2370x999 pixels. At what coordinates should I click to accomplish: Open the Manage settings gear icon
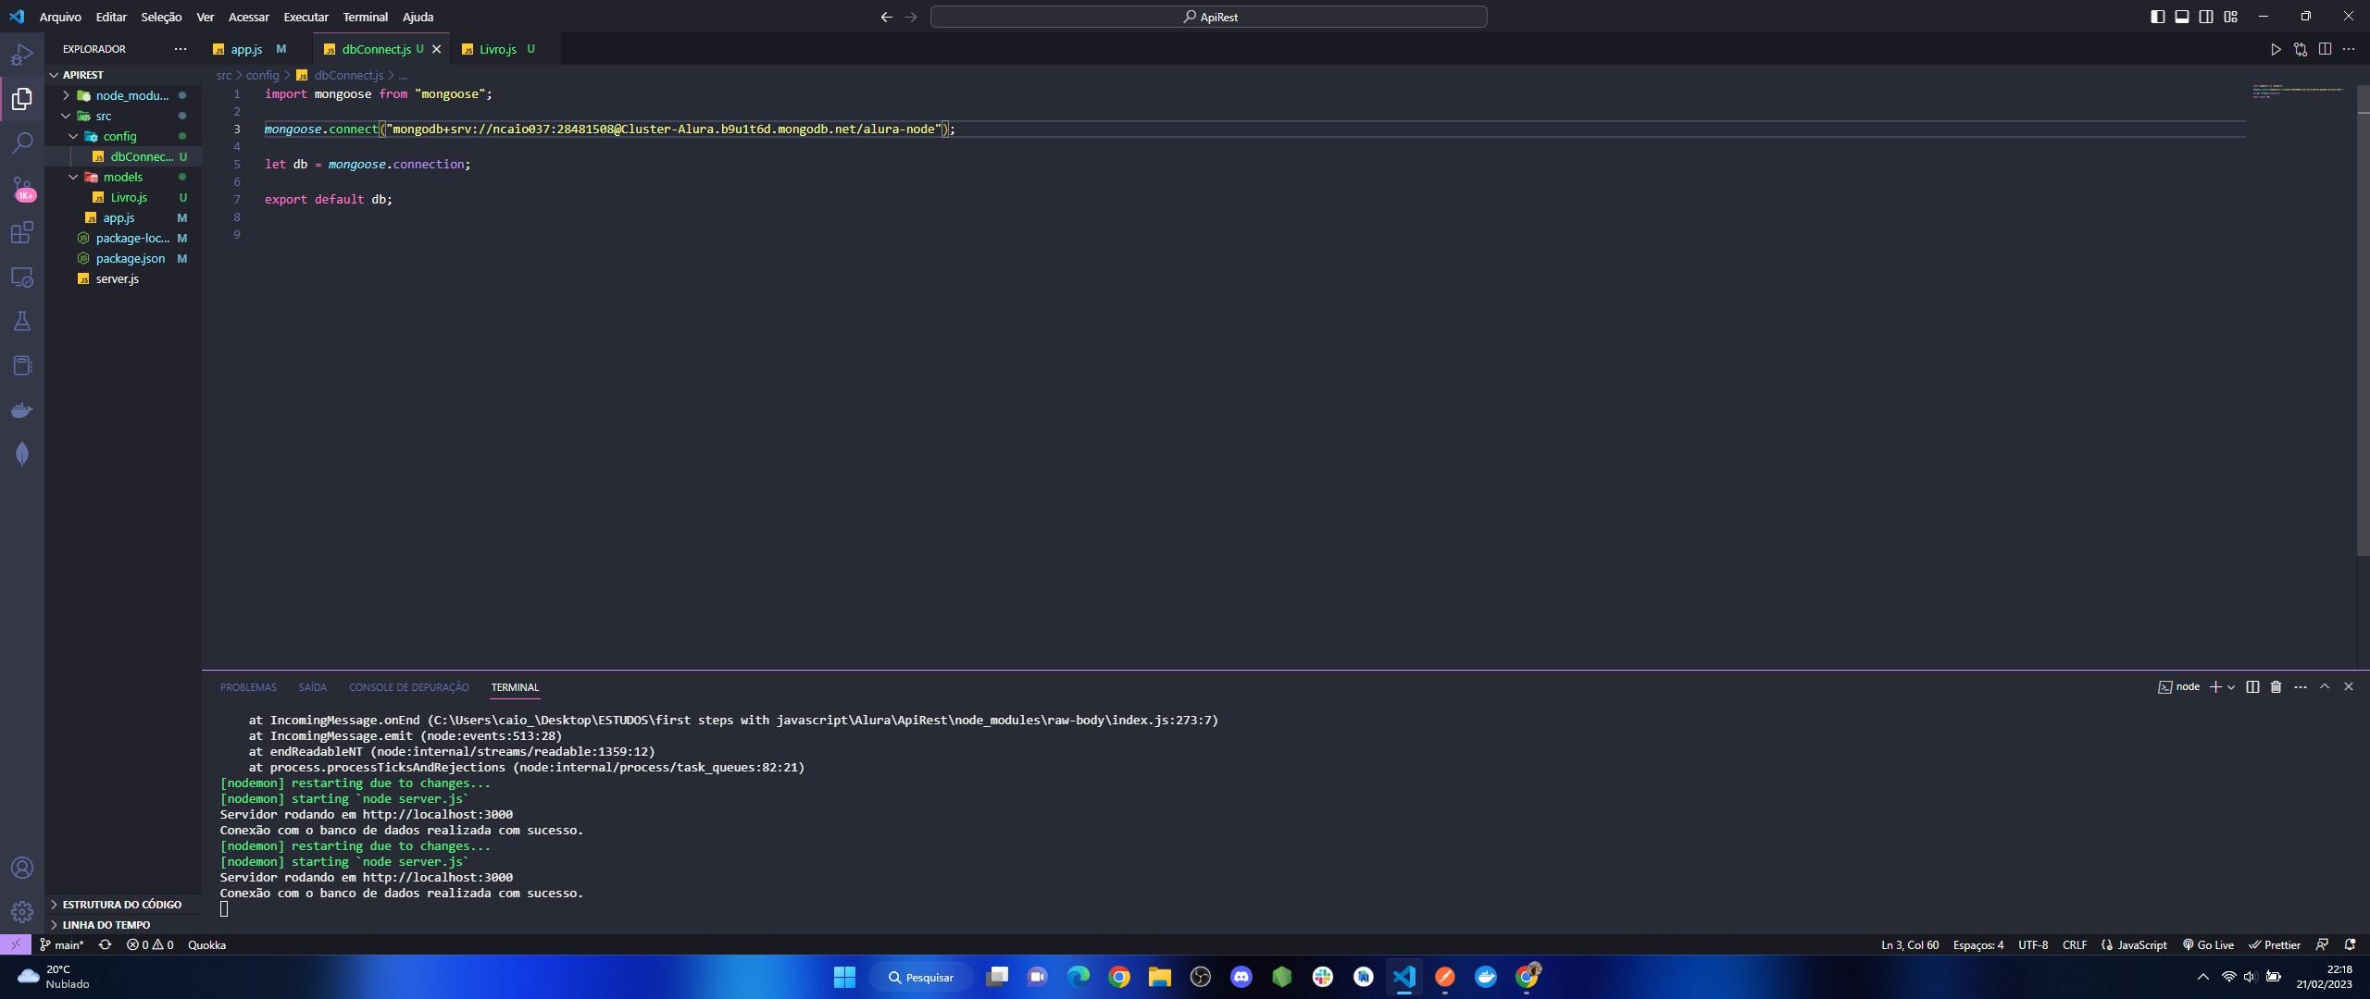[x=22, y=912]
